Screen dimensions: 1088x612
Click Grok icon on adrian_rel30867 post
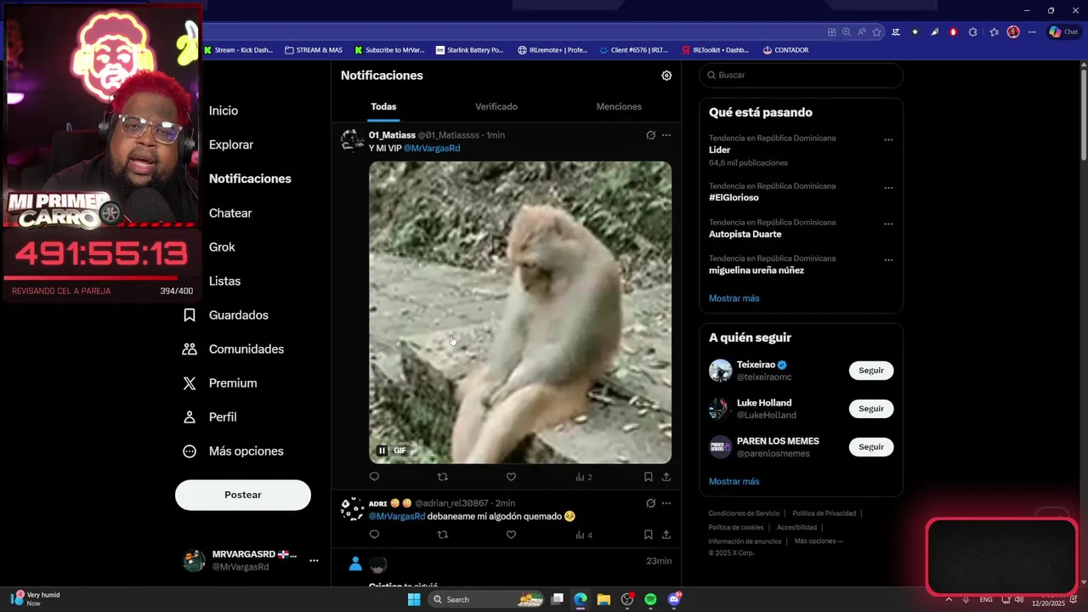650,503
